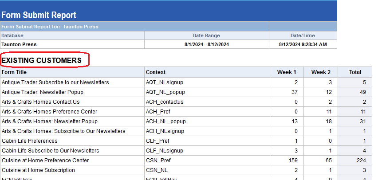The height and width of the screenshot is (180, 382).
Task: Click the Context column header
Action: tap(156, 72)
